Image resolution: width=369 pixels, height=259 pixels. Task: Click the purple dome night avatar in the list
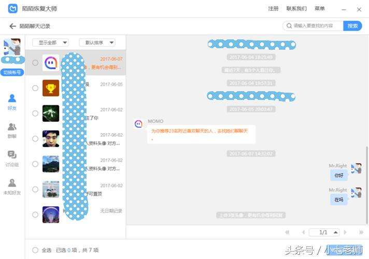51,214
